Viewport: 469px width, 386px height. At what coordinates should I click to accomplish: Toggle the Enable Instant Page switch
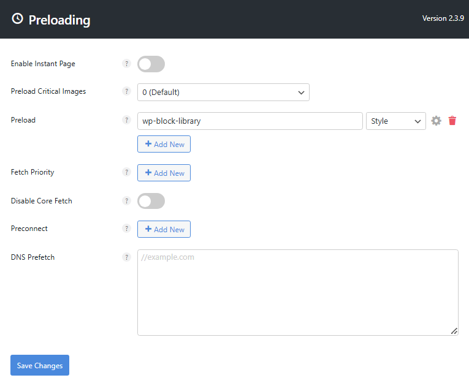151,64
